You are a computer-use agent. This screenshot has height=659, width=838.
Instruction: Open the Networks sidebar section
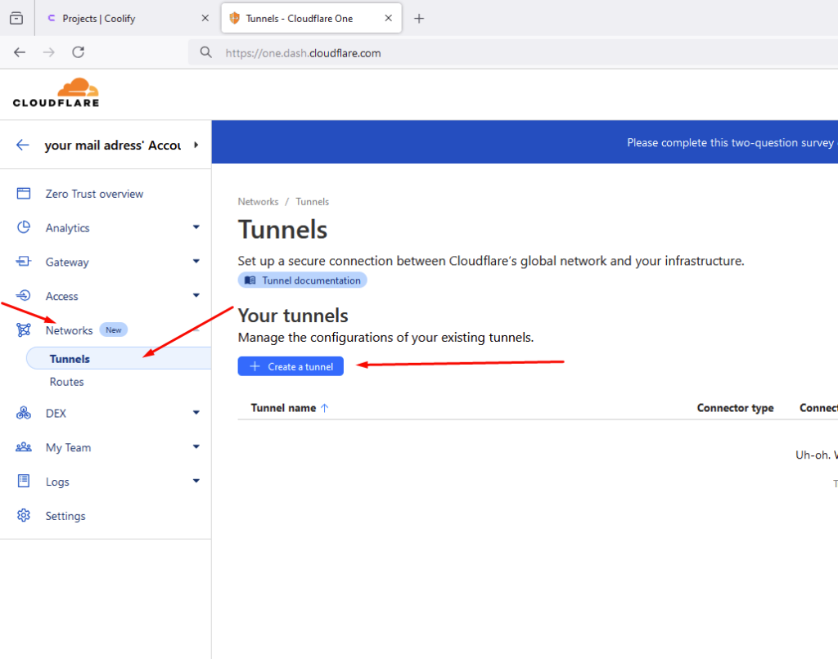pyautogui.click(x=69, y=330)
